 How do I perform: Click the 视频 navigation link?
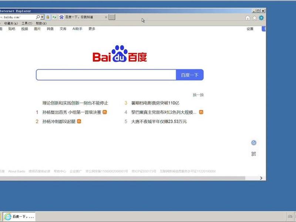[x=24, y=29]
